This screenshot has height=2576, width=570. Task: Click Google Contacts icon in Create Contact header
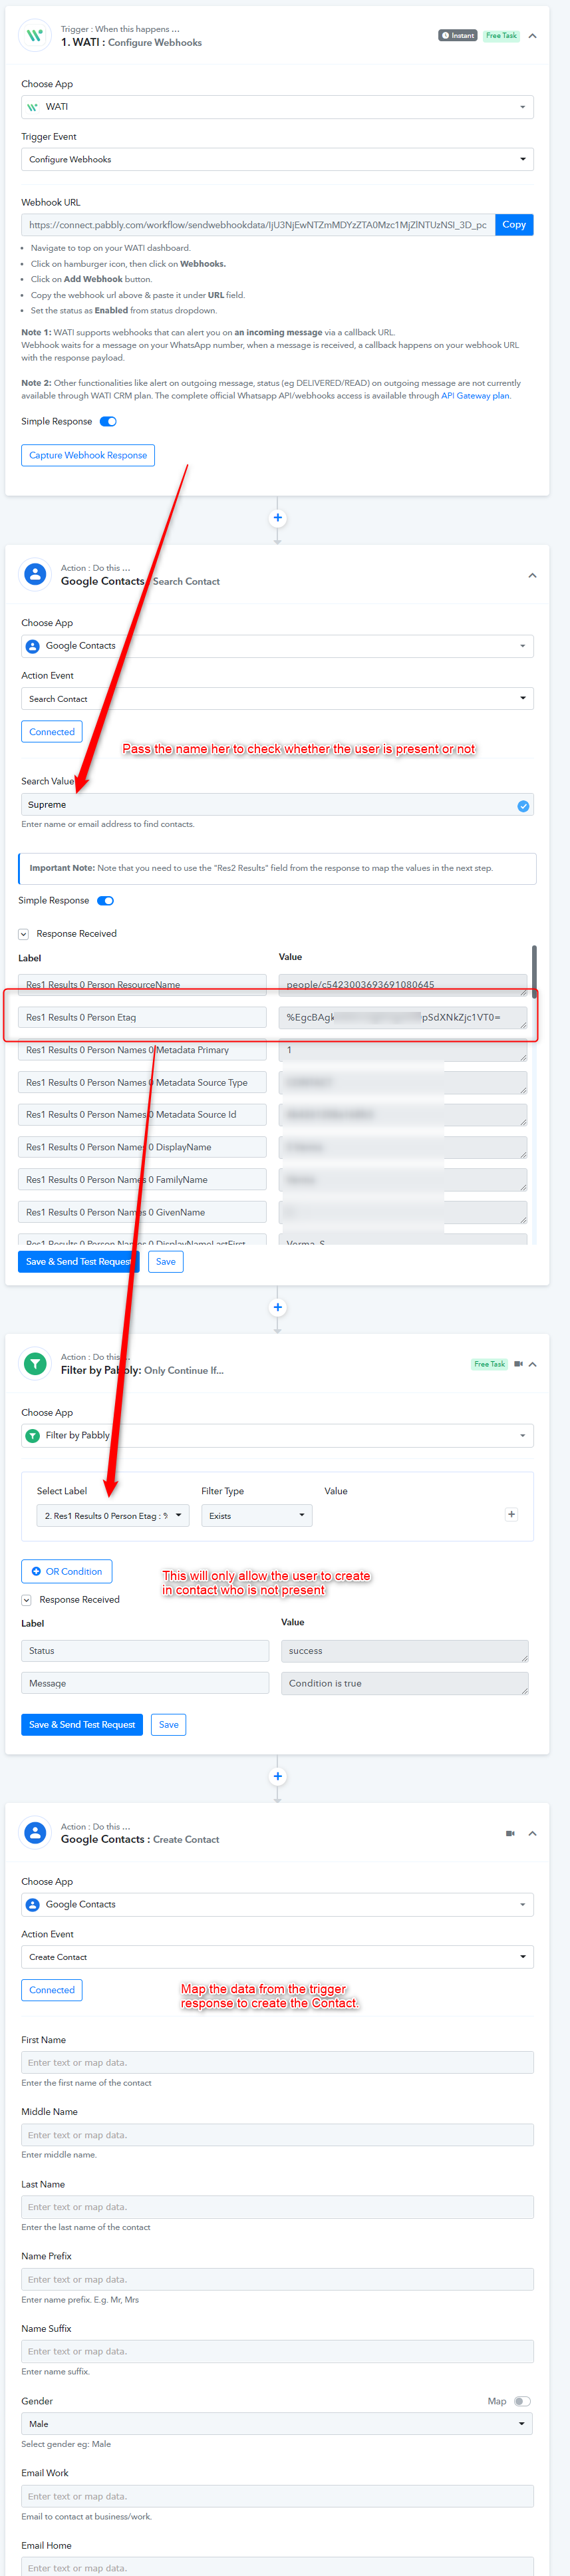[x=35, y=1833]
